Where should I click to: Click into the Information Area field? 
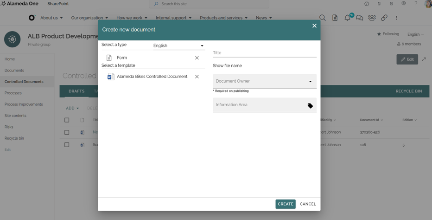[x=265, y=105]
